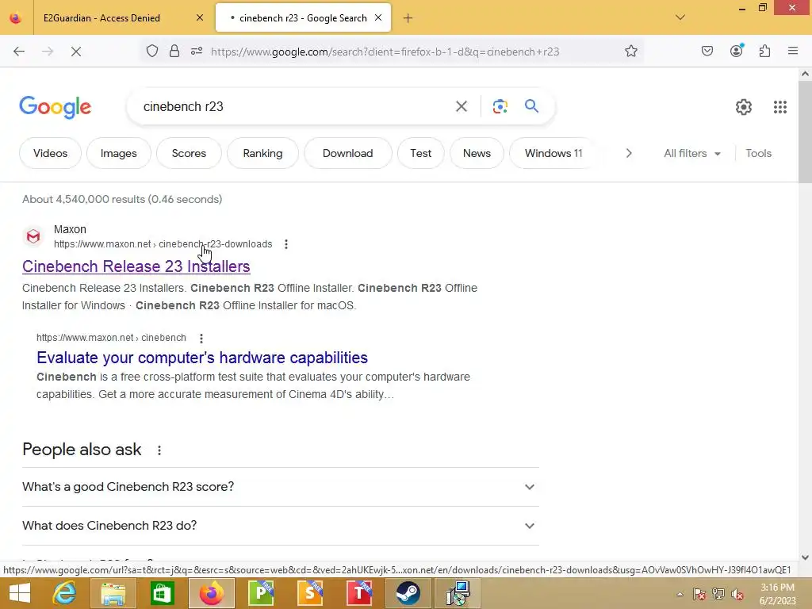This screenshot has width=812, height=609.
Task: Click the network status tray icon
Action: coord(718,594)
